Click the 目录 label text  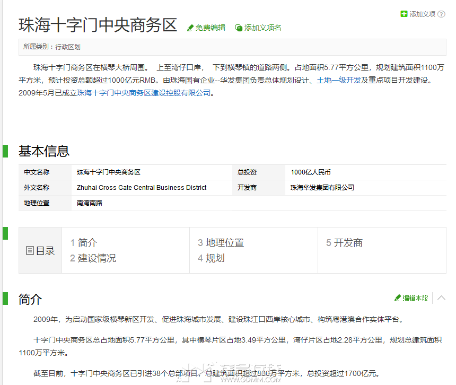click(x=45, y=251)
